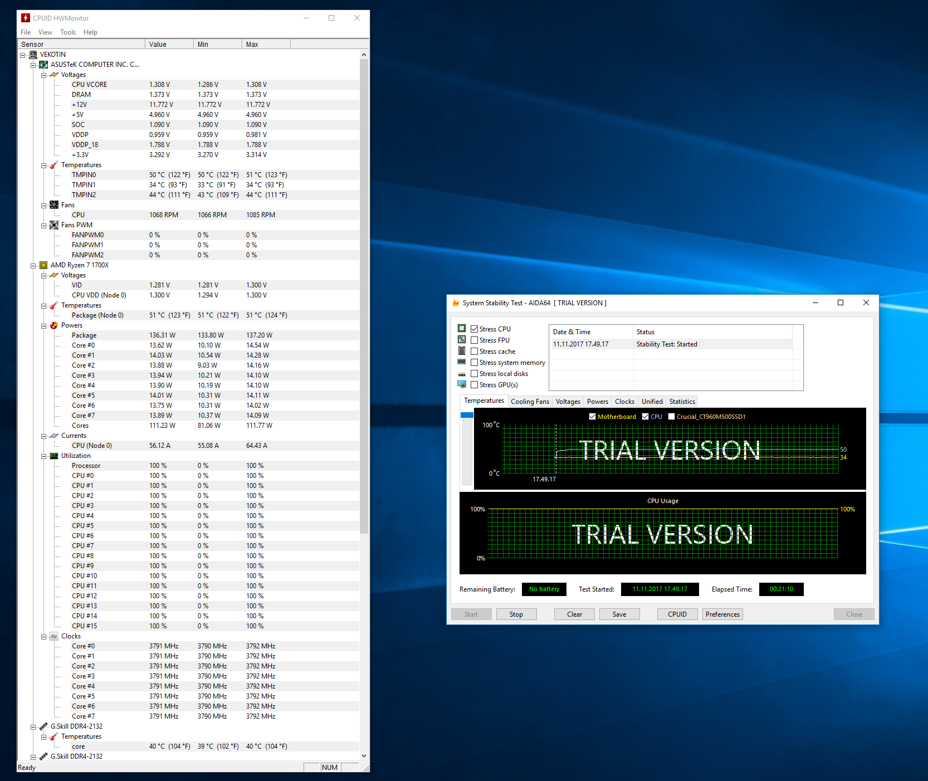This screenshot has height=781, width=928.
Task: Open the Tools menu in HWMonitor
Action: (68, 32)
